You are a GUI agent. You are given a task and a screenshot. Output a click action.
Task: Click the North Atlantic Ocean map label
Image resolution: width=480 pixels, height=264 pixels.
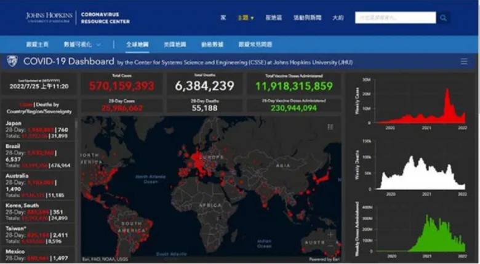pos(150,179)
